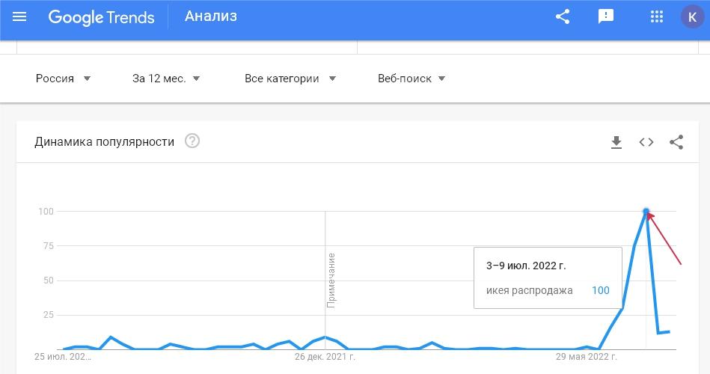Open the send feedback icon
This screenshot has width=710, height=374.
pos(606,16)
